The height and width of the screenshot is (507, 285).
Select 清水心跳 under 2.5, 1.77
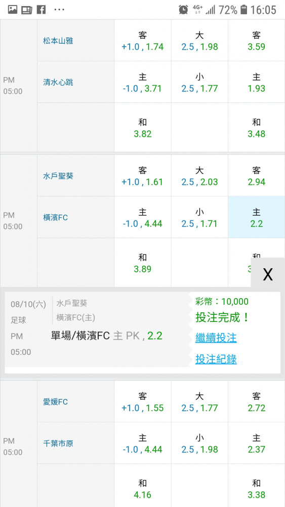click(x=199, y=82)
